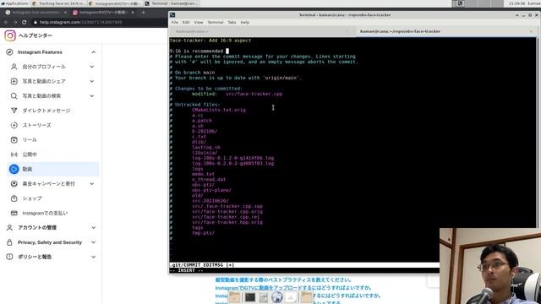Close the Instagram live recommended tab
Screen dimensions: 541x304
coord(65,12)
